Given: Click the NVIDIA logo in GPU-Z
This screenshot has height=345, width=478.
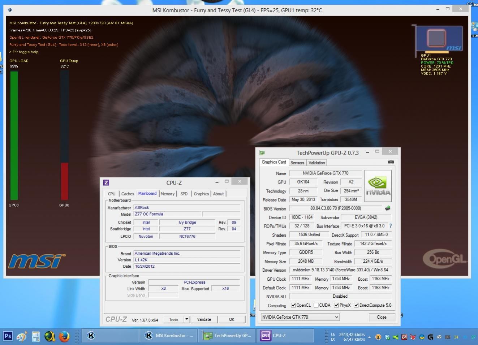Looking at the screenshot, I should coord(378,186).
